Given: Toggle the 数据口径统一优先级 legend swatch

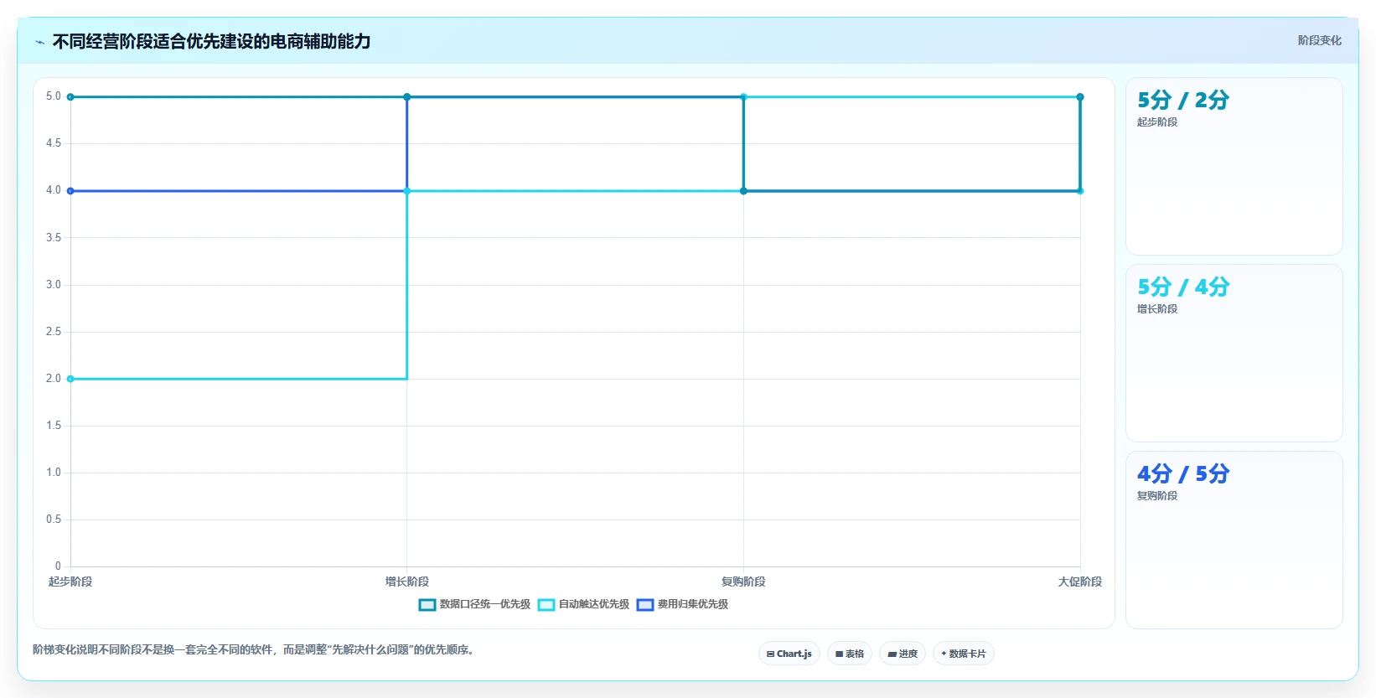Looking at the screenshot, I should 427,604.
